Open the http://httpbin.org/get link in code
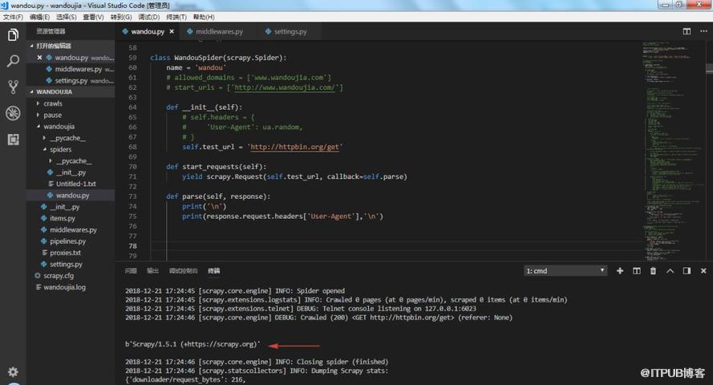713x385 pixels. coord(294,147)
